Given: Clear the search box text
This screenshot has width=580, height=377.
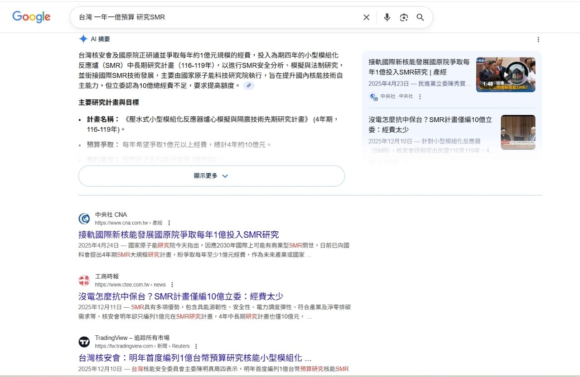Looking at the screenshot, I should (366, 17).
